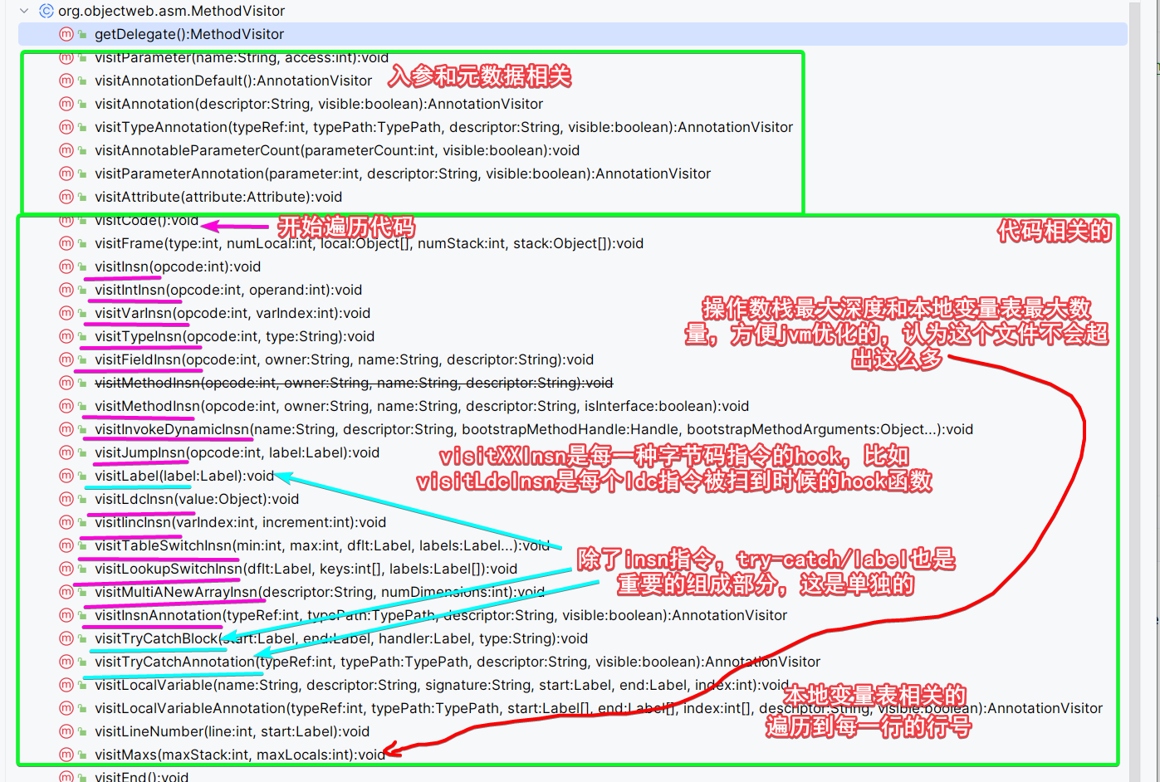Click the method icon beside visitLineNumber
Screen dimensions: 1160x782
[66, 731]
